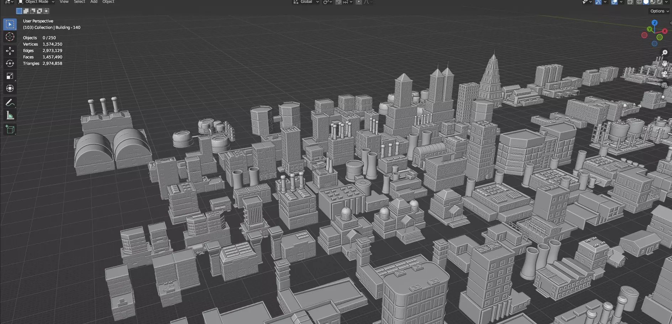The height and width of the screenshot is (324, 672).
Task: Switch to wireframe viewport shading
Action: point(639,2)
